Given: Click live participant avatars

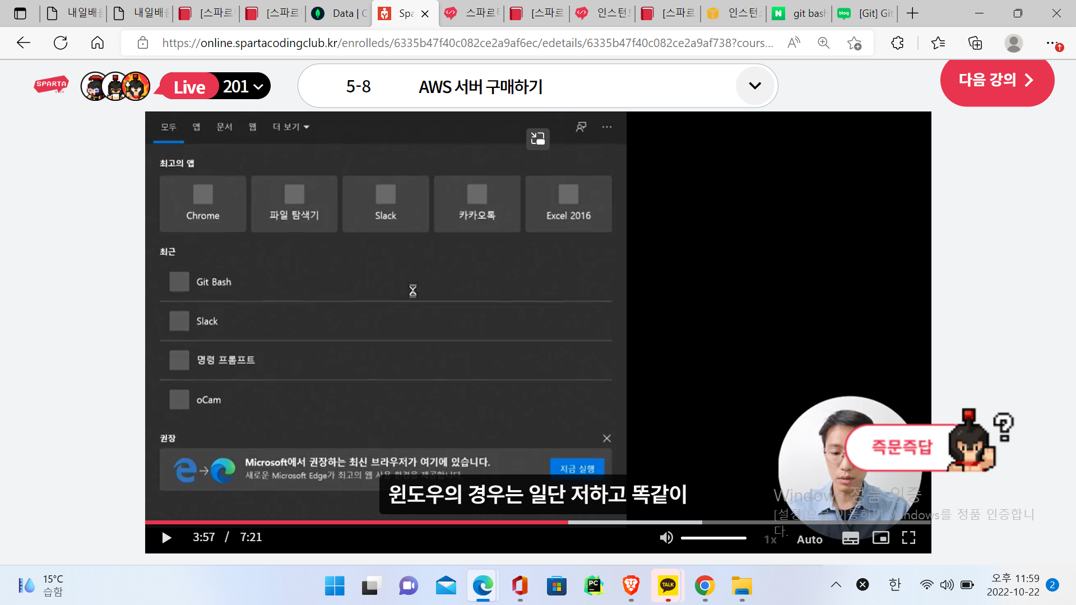Looking at the screenshot, I should (115, 86).
